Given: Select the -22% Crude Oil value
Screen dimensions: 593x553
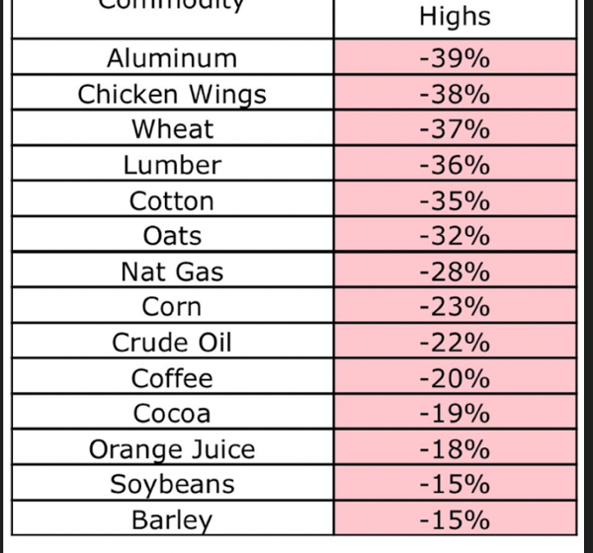Looking at the screenshot, I should point(456,342).
